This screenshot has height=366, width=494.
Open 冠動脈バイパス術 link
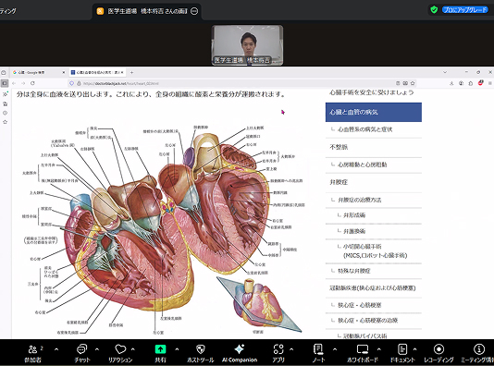(364, 335)
